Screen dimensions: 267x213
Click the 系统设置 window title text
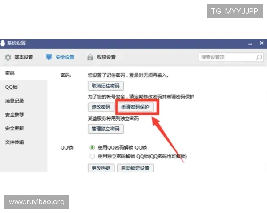(x=16, y=43)
